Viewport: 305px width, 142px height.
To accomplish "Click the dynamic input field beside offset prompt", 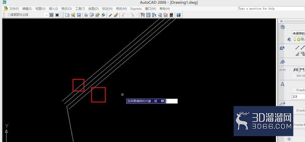I will [x=171, y=101].
